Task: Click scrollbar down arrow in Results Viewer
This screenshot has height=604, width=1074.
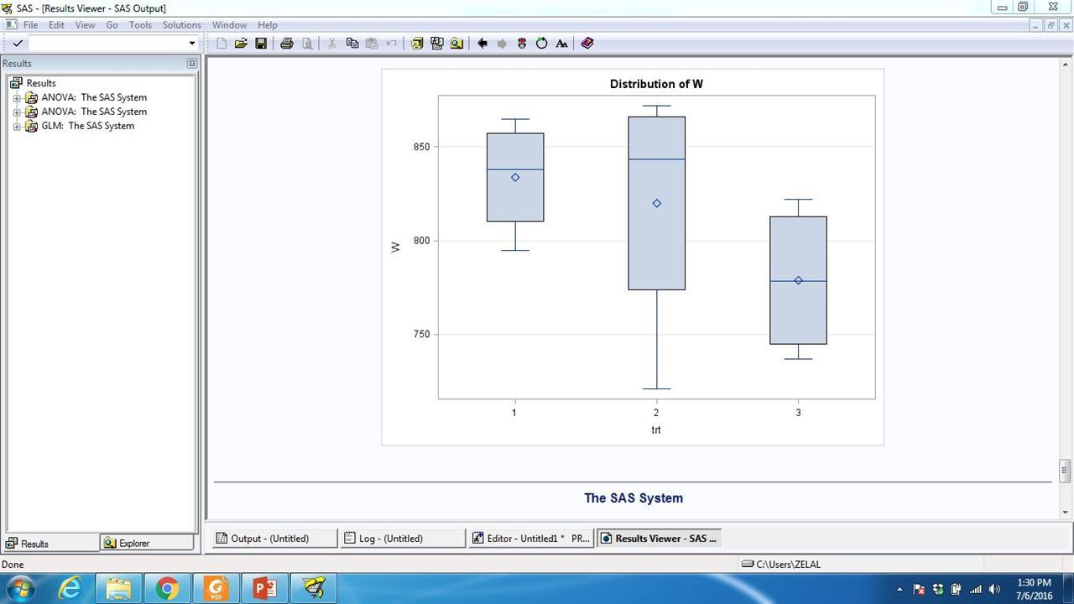Action: click(x=1065, y=512)
